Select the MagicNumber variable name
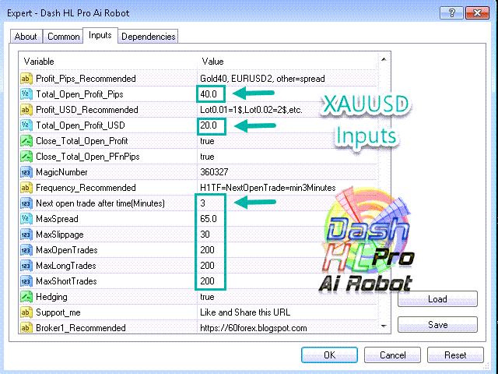This screenshot has height=374, width=498. coord(61,172)
